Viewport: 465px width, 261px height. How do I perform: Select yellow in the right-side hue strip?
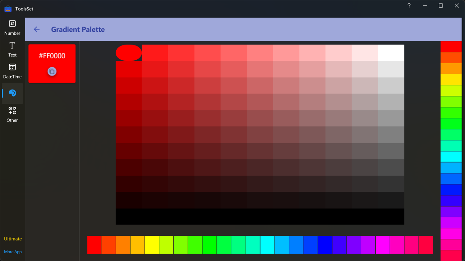pos(451,80)
